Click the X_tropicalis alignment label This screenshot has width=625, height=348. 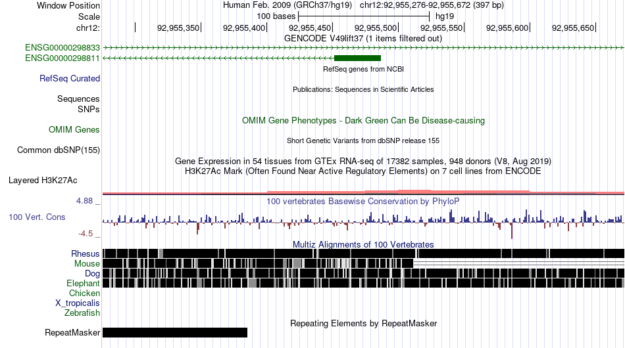tap(78, 303)
